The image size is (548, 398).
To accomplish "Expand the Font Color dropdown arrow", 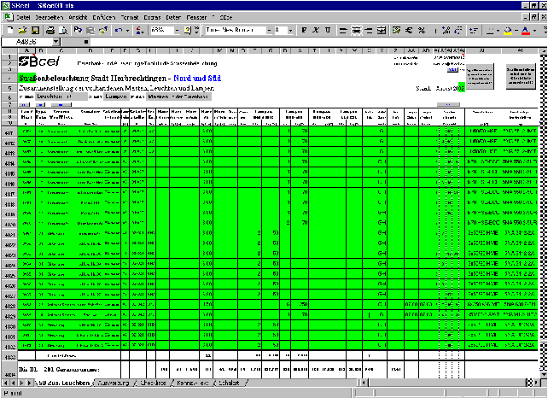I will (x=534, y=31).
